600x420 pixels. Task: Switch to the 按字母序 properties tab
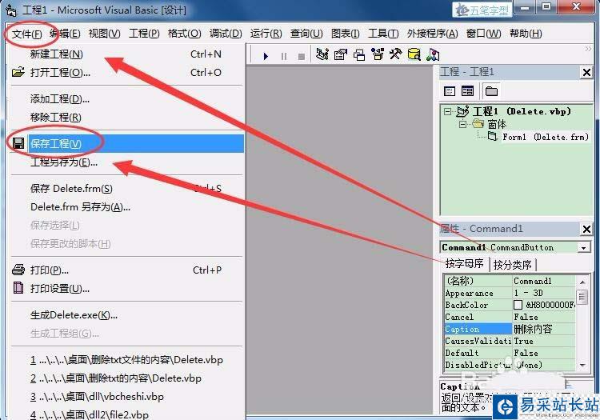[464, 263]
